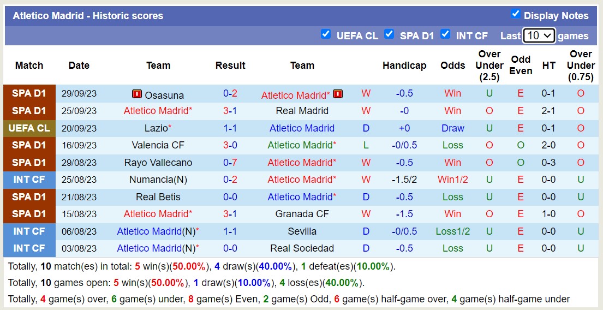The width and height of the screenshot is (603, 310).
Task: Uncheck the SPA D1 filter checkbox
Action: 389,34
